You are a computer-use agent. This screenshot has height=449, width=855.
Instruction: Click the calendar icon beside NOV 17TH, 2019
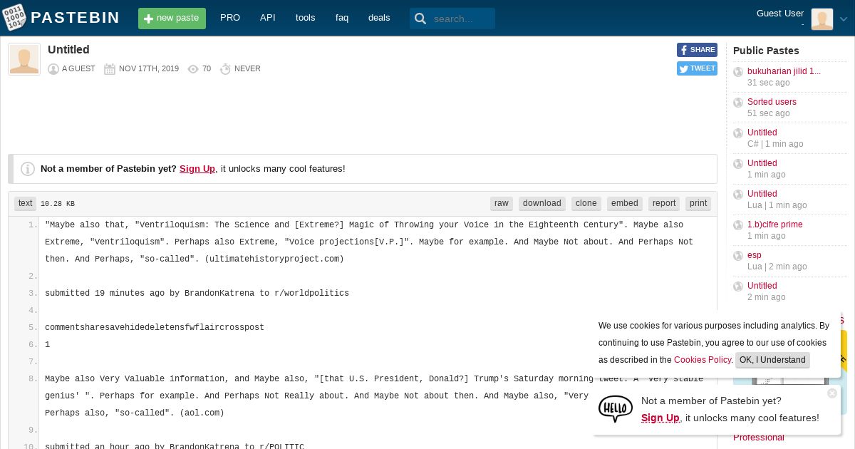[110, 69]
